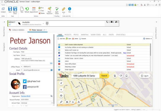
Task: Click the Yandex map address search field
Action: [86, 76]
